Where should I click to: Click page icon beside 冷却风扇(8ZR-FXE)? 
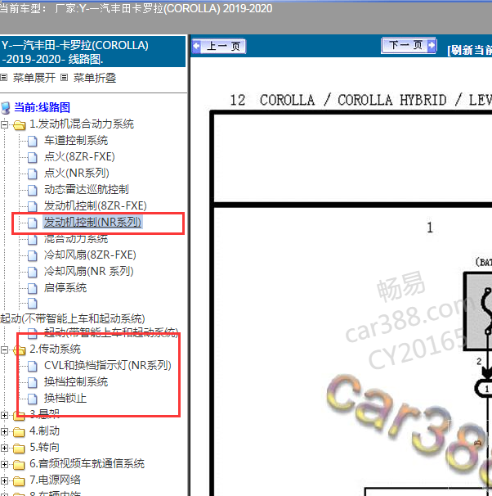point(32,255)
